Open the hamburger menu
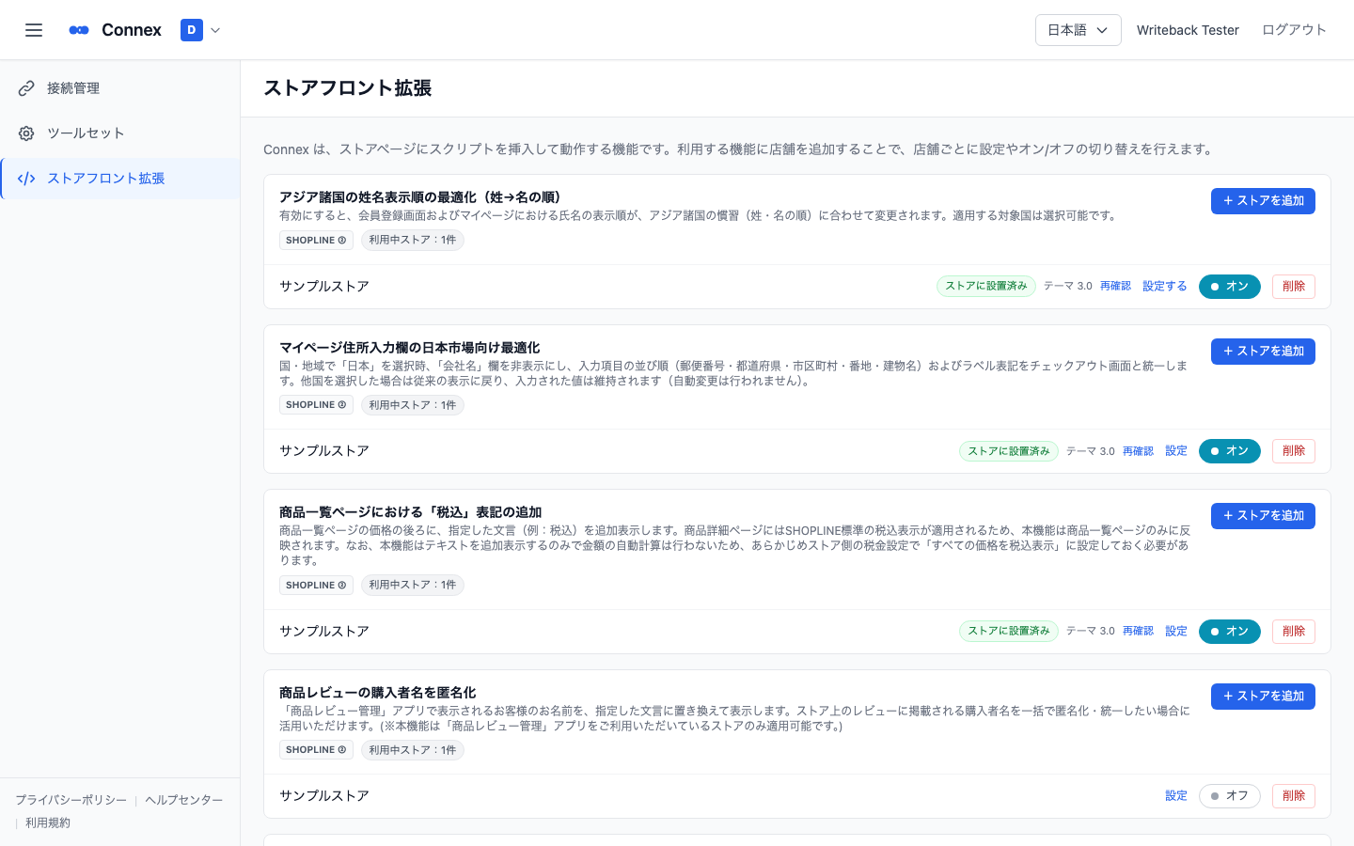 point(34,30)
